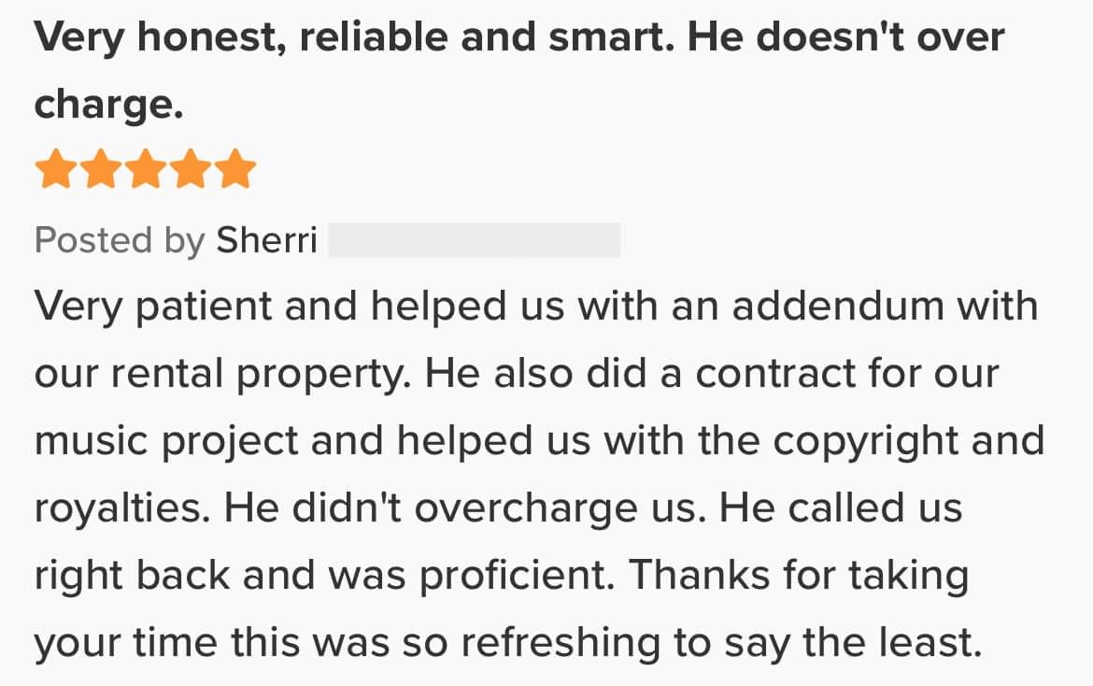1093x686 pixels.
Task: Click the gray redacted bar beside Sherri
Action: click(475, 240)
